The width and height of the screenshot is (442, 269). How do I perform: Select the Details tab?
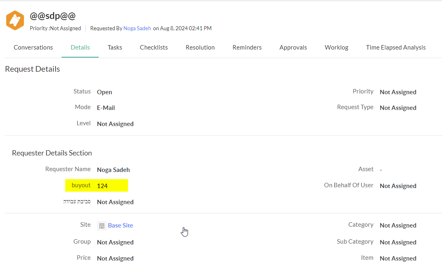pos(80,48)
